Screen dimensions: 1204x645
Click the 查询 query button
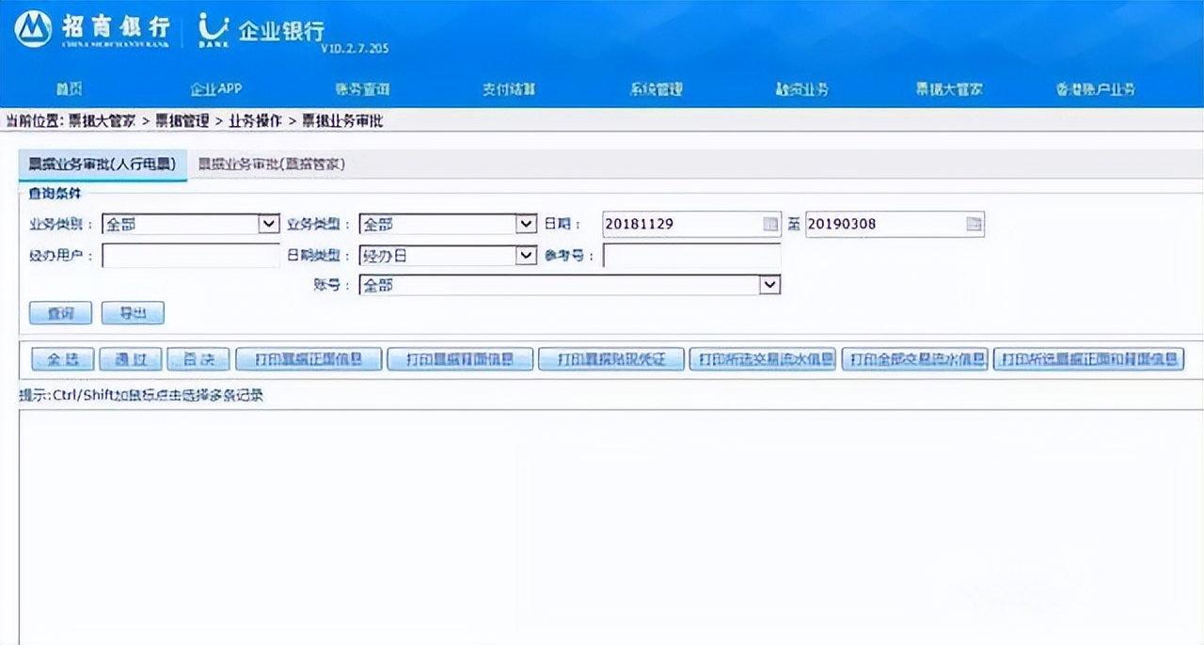click(x=59, y=313)
